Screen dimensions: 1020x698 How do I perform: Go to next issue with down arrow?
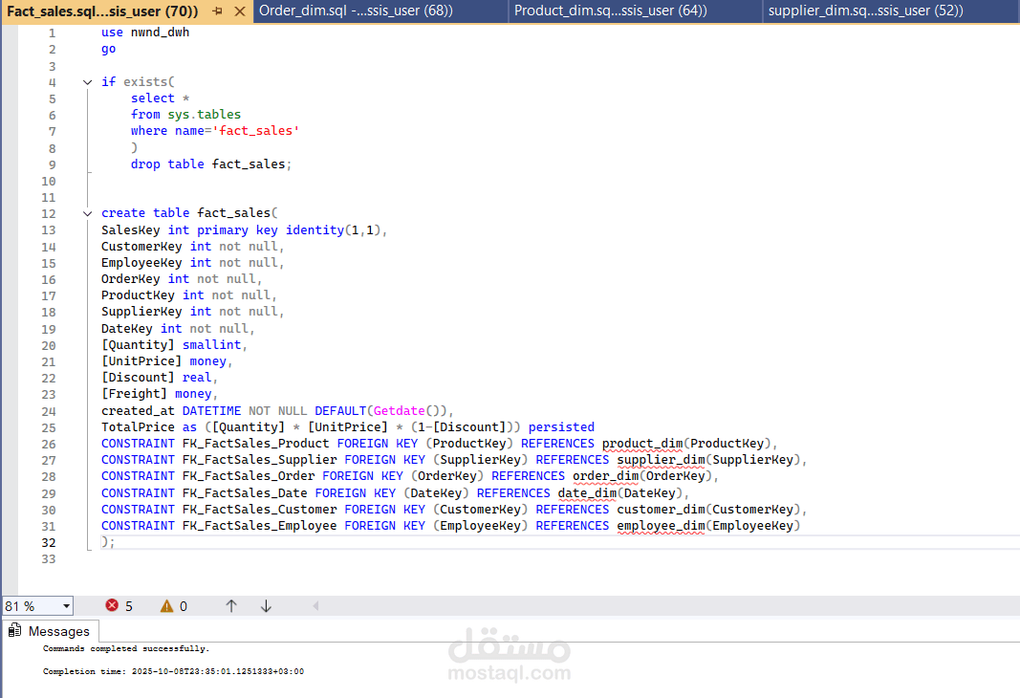[266, 606]
